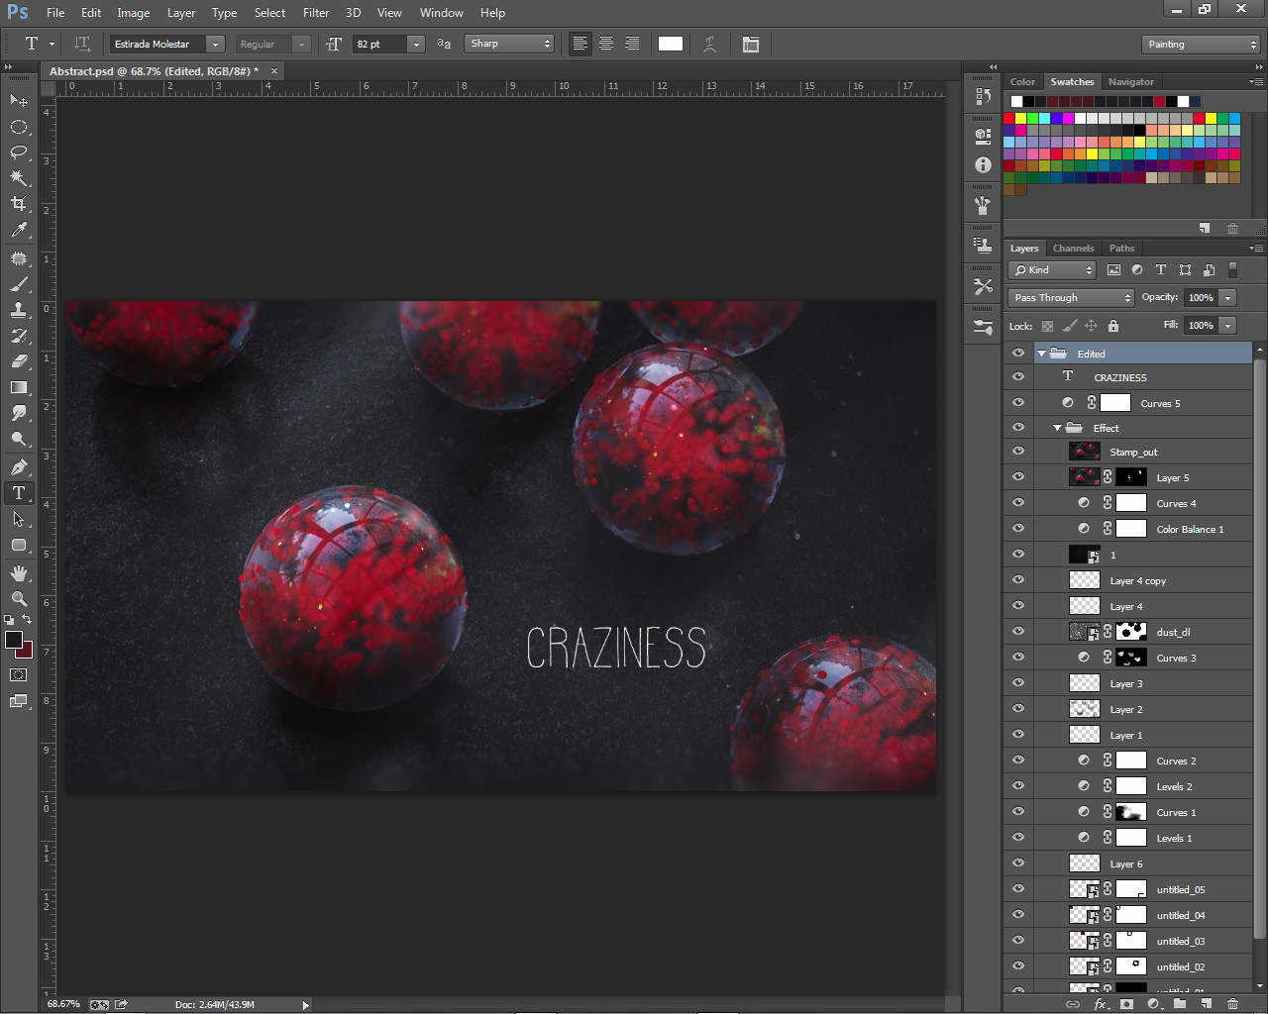Screen dimensions: 1268x1014
Task: Switch to the Channels tab
Action: coord(1073,249)
